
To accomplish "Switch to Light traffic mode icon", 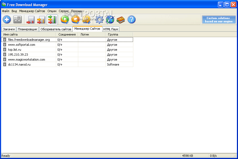I will [x=30, y=20].
